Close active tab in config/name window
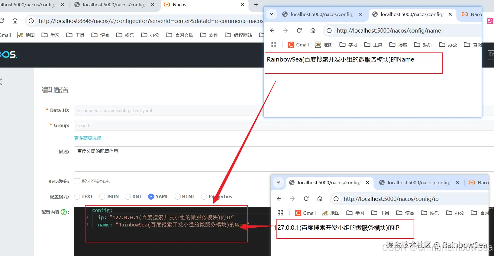Screen dimensions: 494x256 (450, 14)
